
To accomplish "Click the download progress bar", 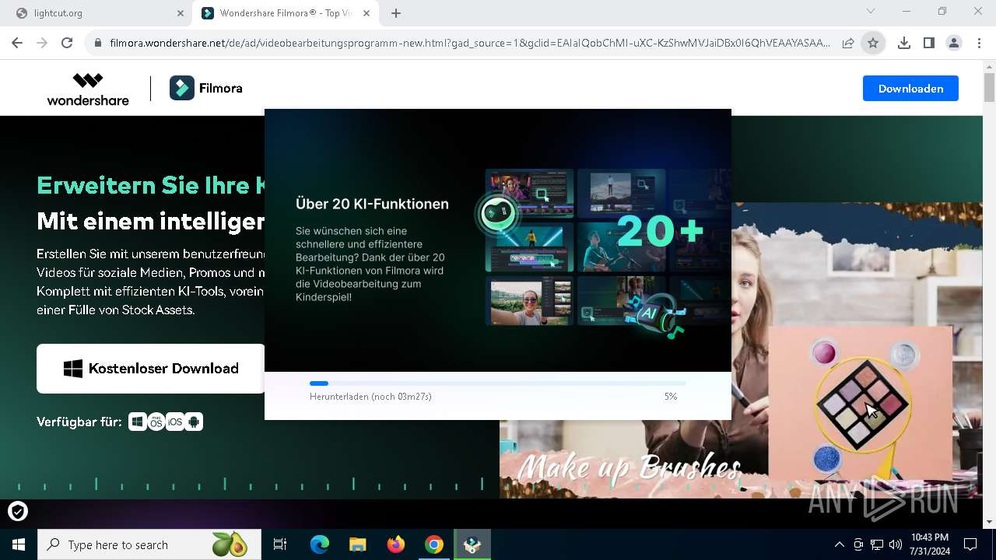I will point(498,383).
